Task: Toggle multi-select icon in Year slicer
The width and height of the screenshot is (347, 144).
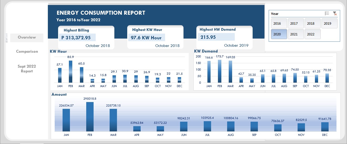Action: tap(327, 13)
